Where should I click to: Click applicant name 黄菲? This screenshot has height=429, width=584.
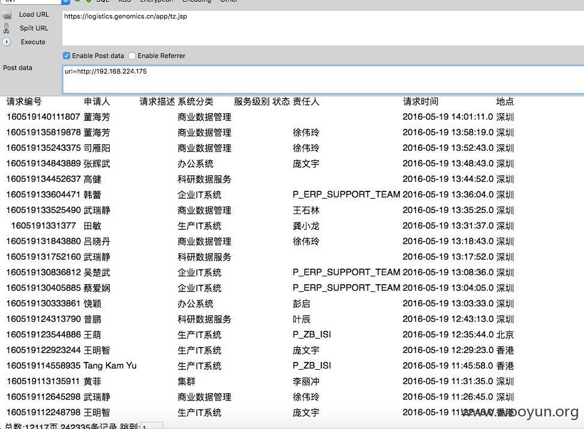point(92,381)
